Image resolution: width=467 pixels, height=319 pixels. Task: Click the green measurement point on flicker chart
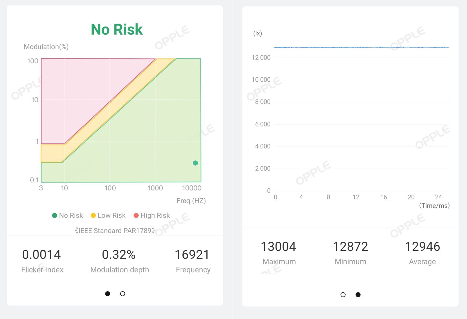195,163
